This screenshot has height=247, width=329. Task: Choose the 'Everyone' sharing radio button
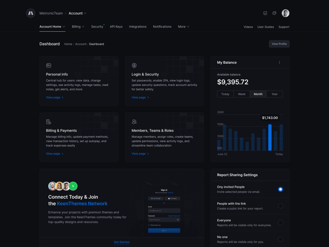(x=280, y=223)
